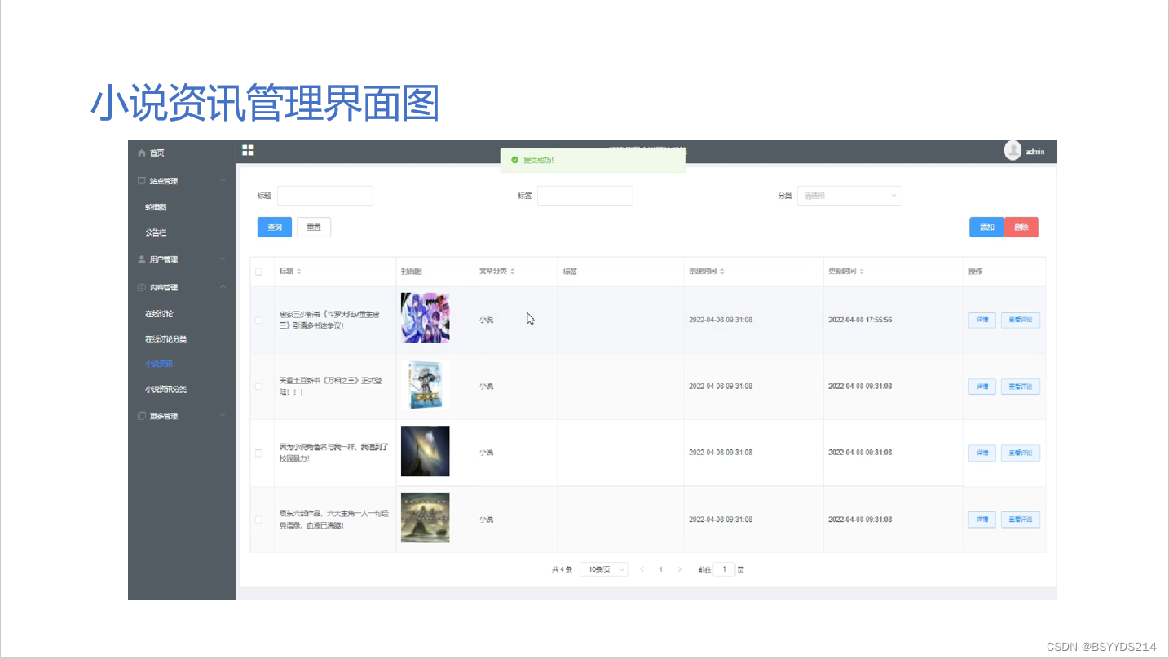The image size is (1169, 659).
Task: Check the 辰东六部作品 row checkbox
Action: 259,520
